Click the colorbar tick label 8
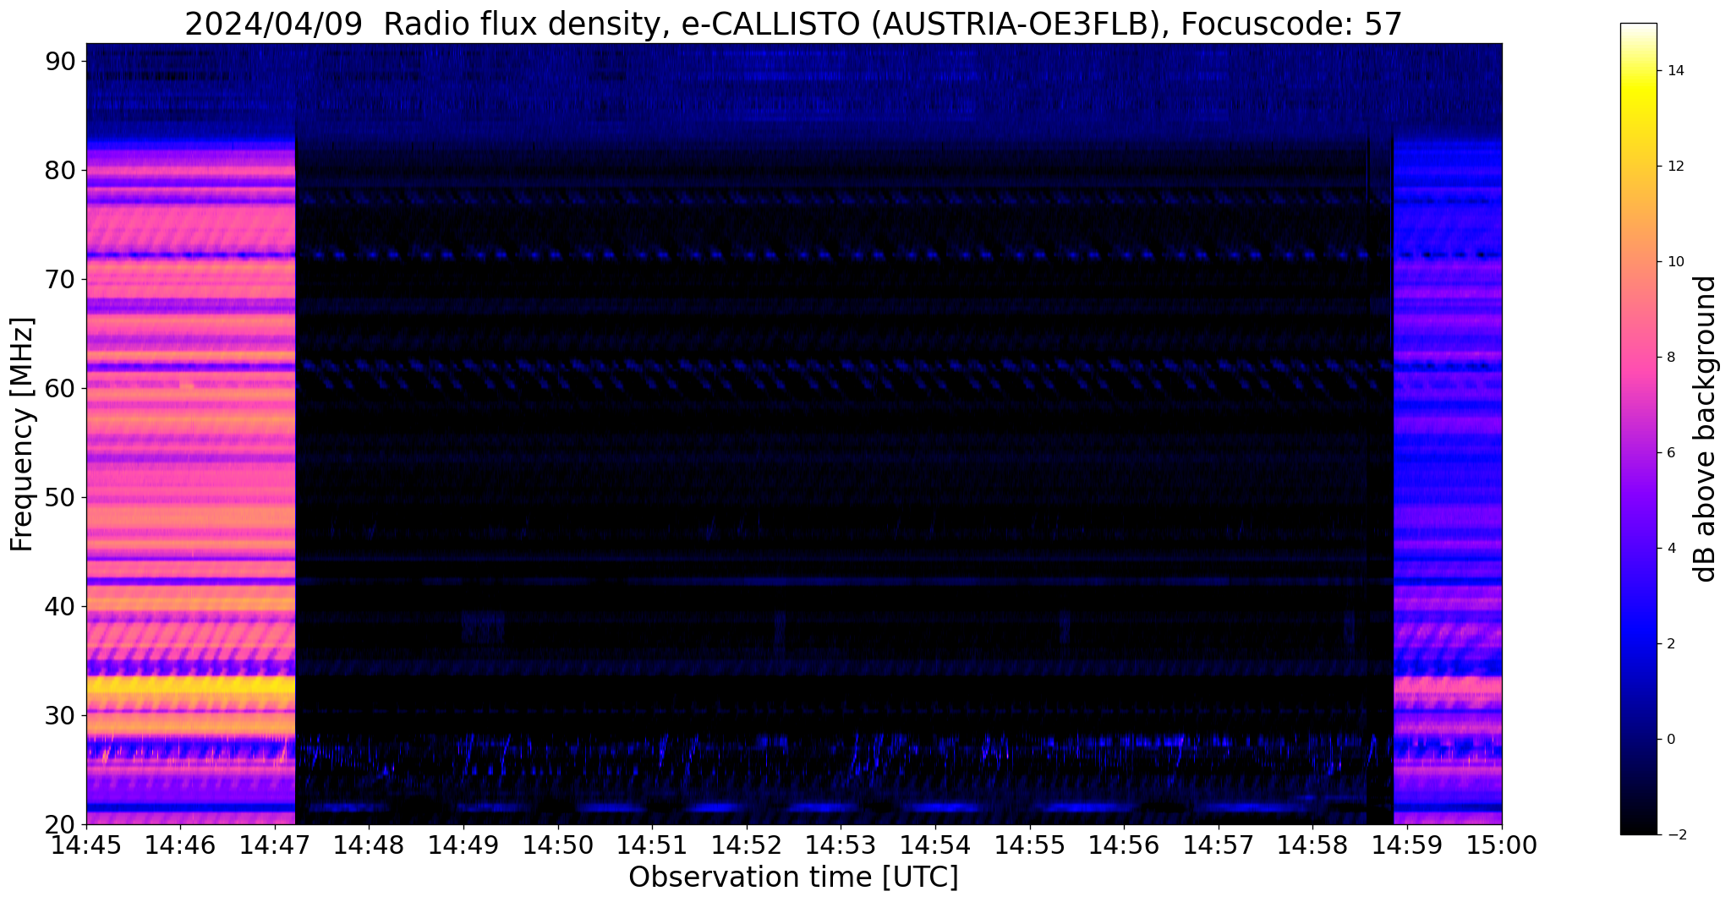Screen dimensions: 1731x902 1670,358
